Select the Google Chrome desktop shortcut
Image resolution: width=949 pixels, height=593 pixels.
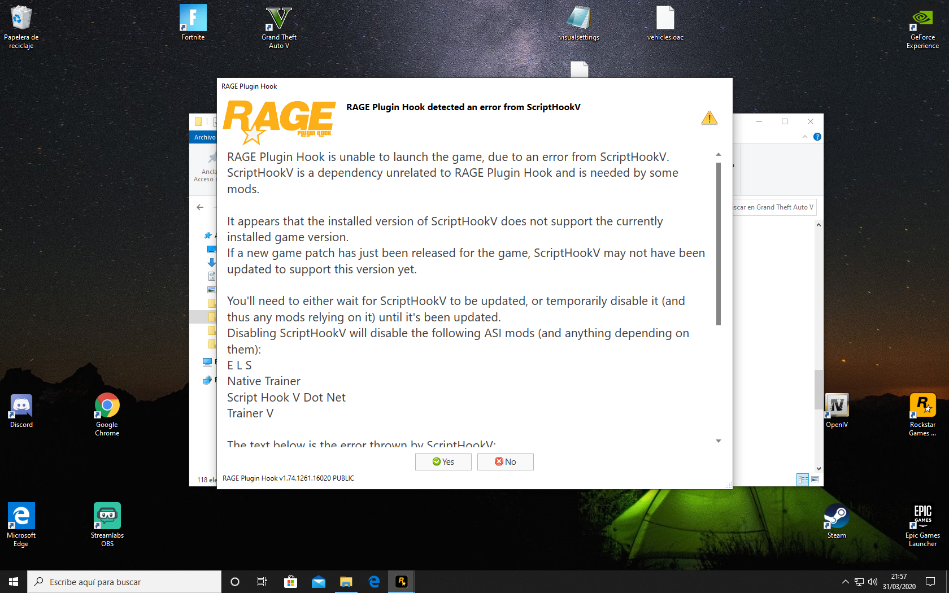107,415
